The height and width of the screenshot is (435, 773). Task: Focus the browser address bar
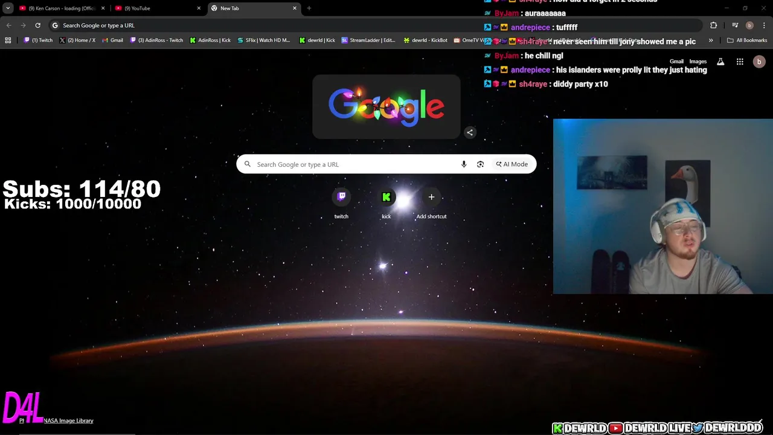pyautogui.click(x=374, y=25)
